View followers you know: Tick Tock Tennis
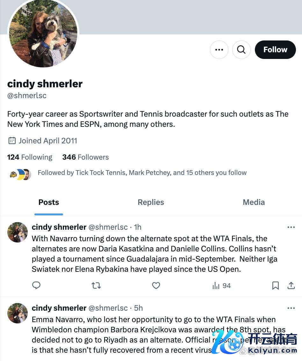 142,173
